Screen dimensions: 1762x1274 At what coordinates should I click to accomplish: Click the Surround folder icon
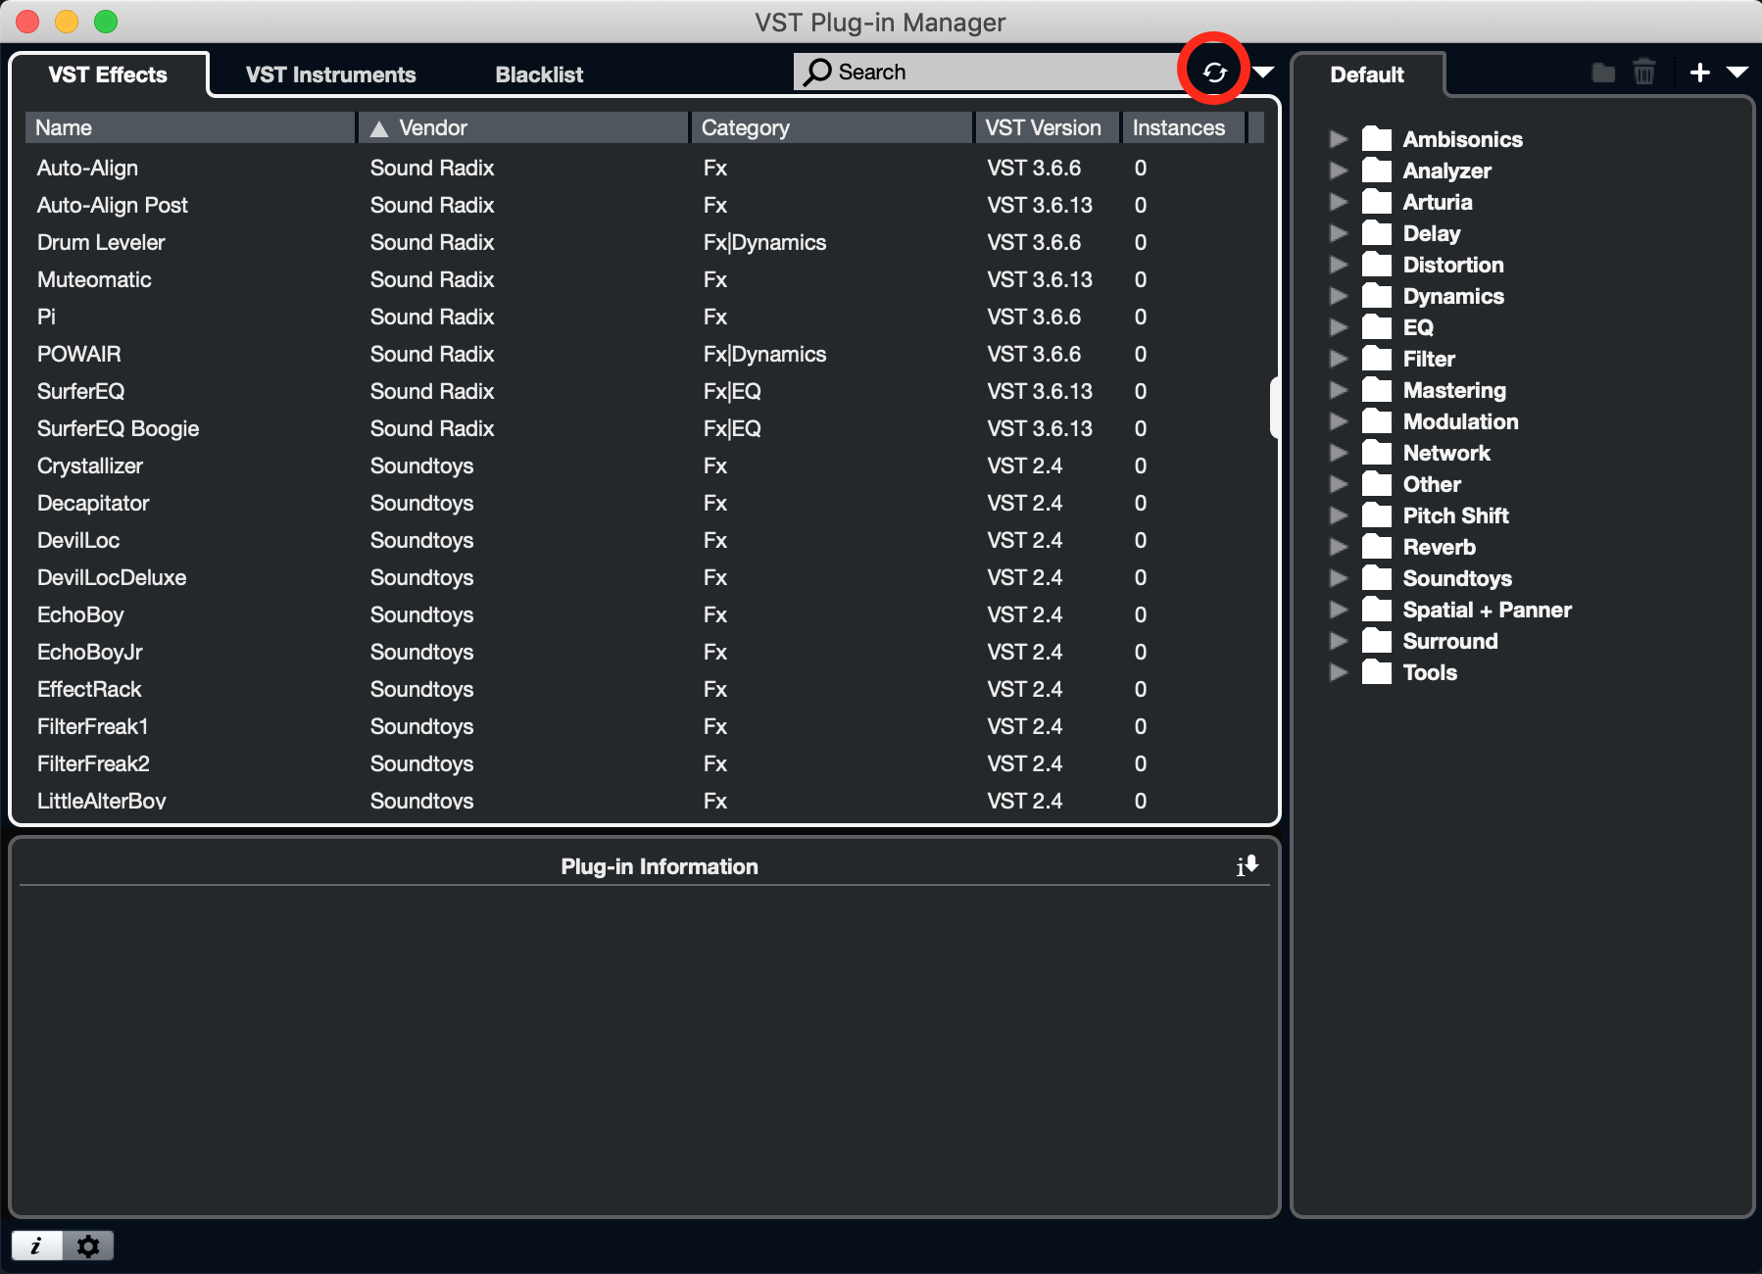click(x=1377, y=640)
